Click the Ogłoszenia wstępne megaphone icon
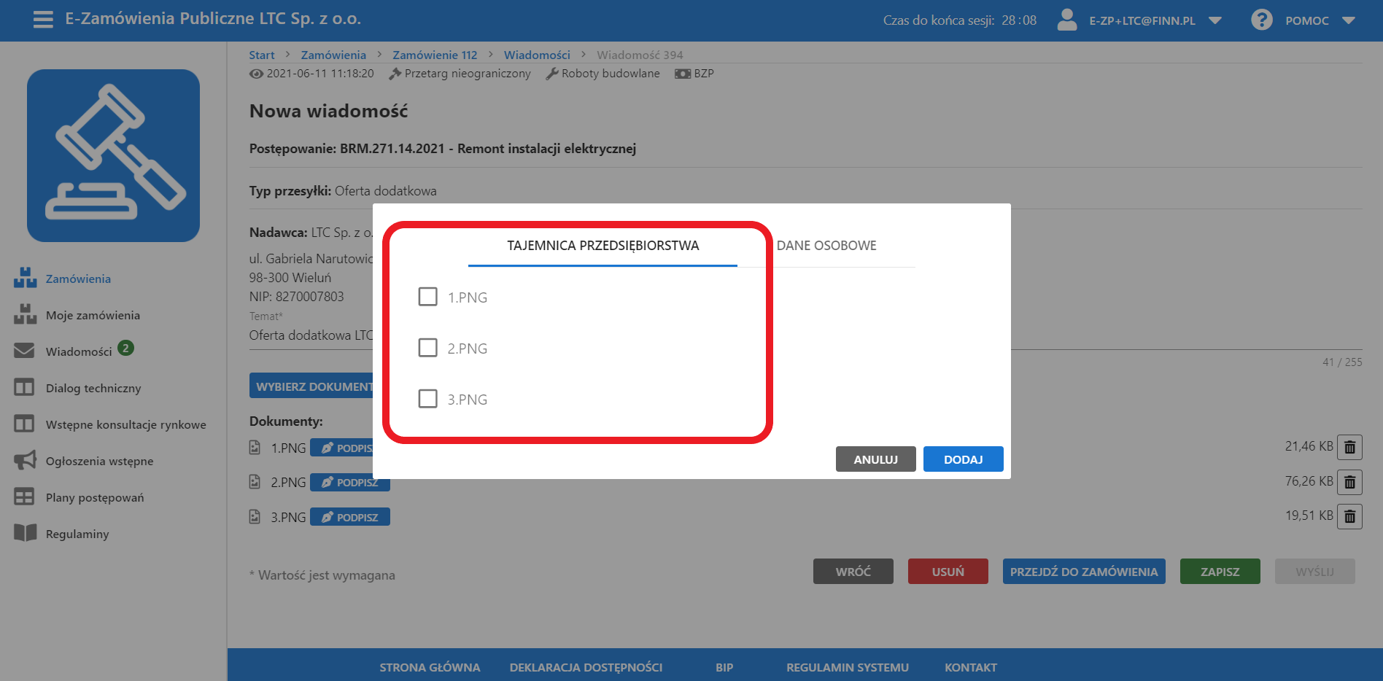 click(25, 460)
